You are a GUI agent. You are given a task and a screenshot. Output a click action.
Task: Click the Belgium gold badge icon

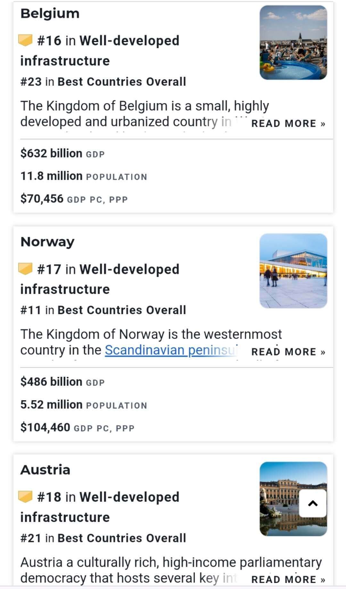point(25,40)
